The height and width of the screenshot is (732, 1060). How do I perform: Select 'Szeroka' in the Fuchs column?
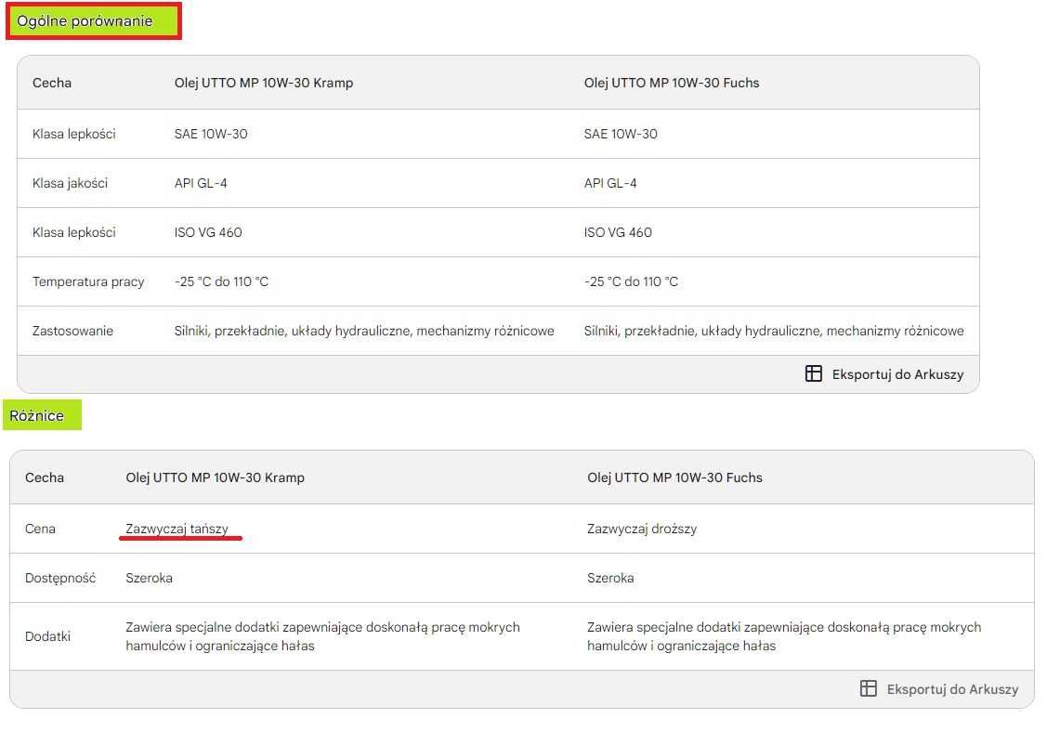coord(610,578)
